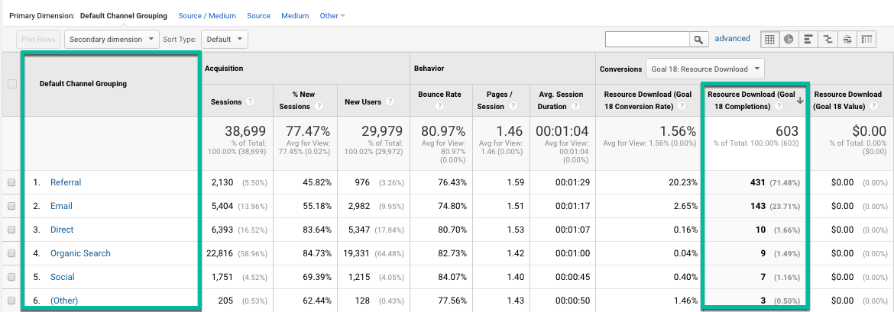Select the Comparison view icon
This screenshot has height=312, width=894.
[828, 39]
